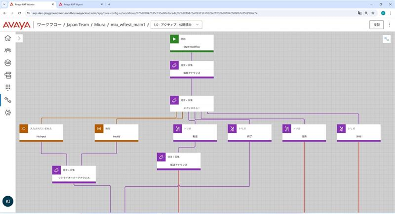Click the site information icon in address bar
Screen dimensions: 395x214
click(28, 13)
